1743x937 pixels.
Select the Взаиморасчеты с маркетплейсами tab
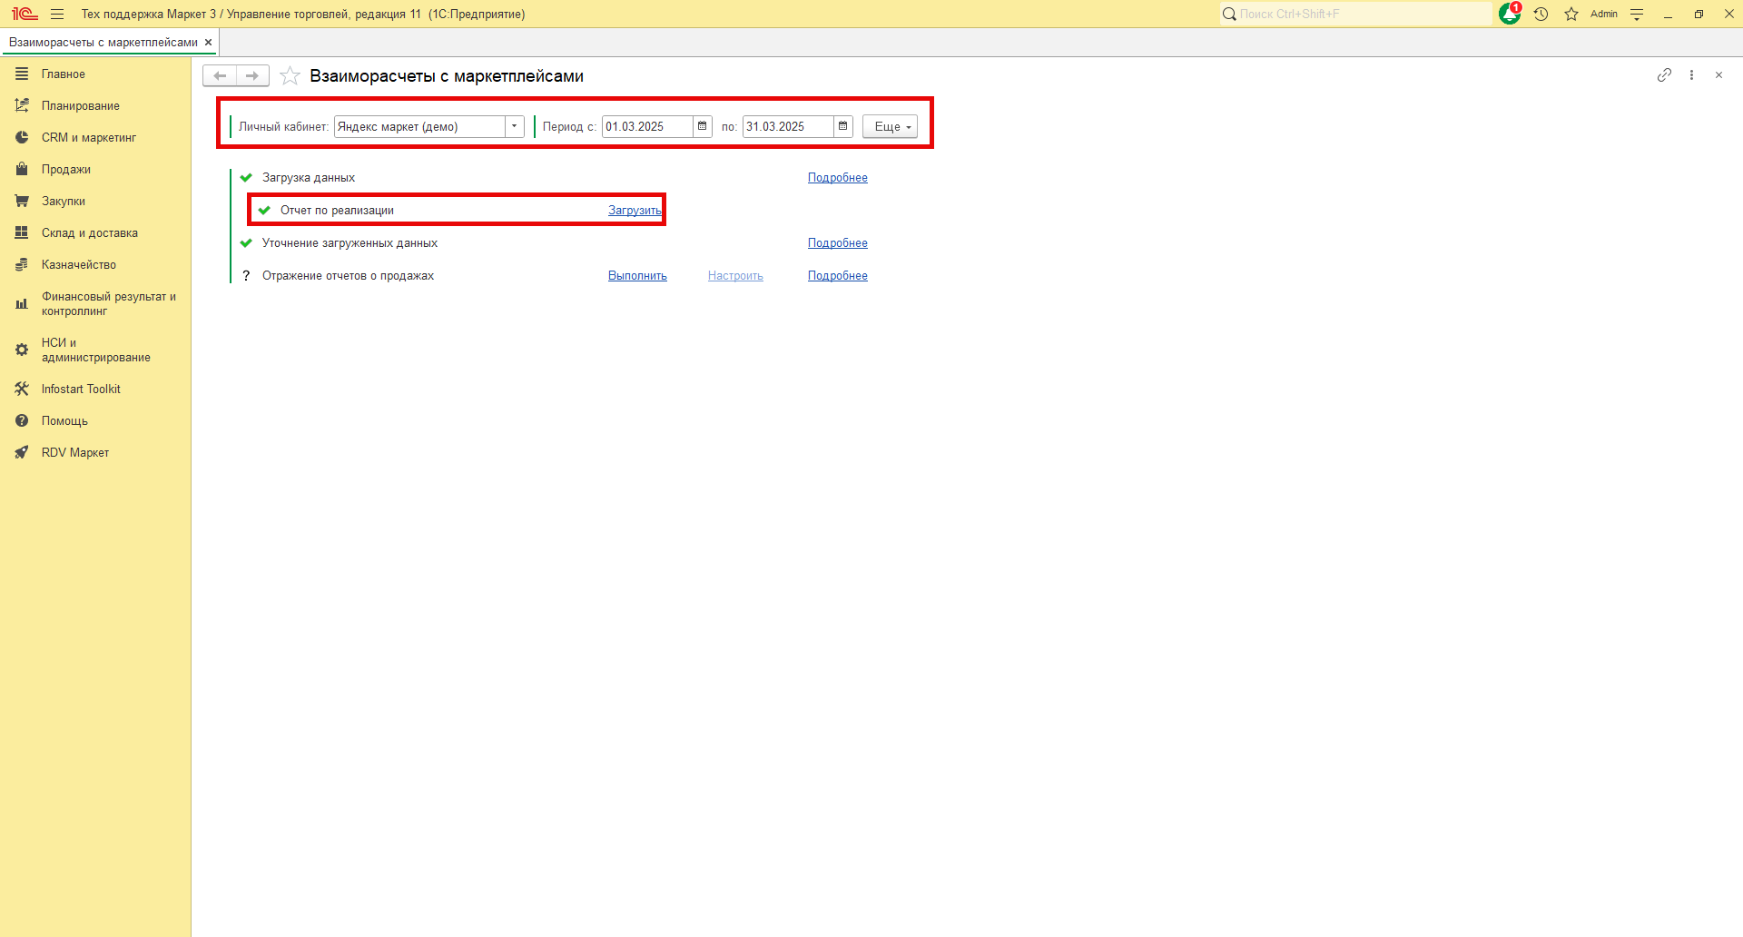pyautogui.click(x=103, y=43)
